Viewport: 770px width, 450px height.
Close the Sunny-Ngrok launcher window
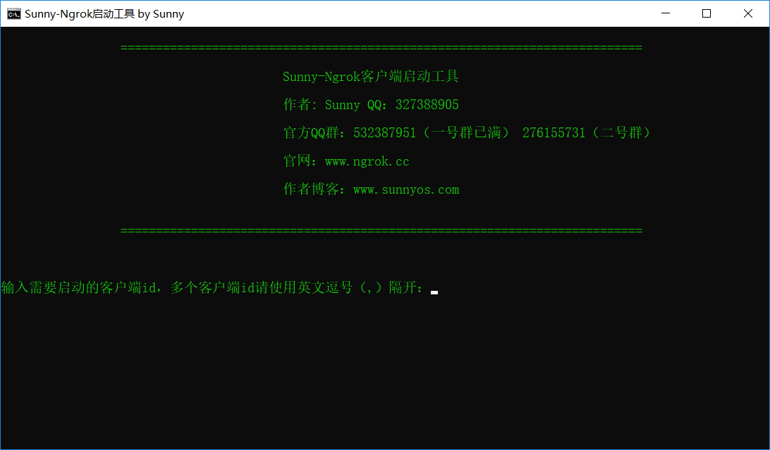click(748, 13)
